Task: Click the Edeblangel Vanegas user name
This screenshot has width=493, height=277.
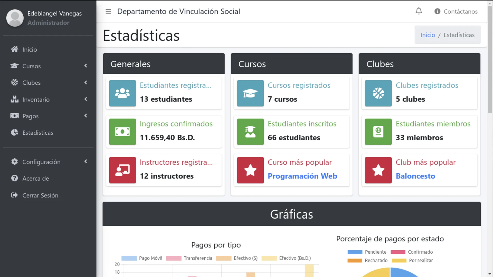Action: pyautogui.click(x=54, y=14)
